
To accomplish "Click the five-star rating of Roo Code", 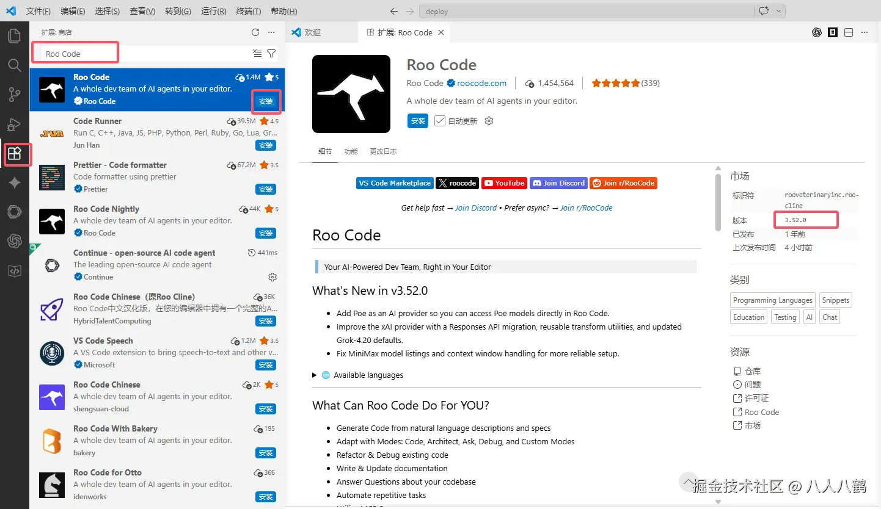I will [x=616, y=83].
